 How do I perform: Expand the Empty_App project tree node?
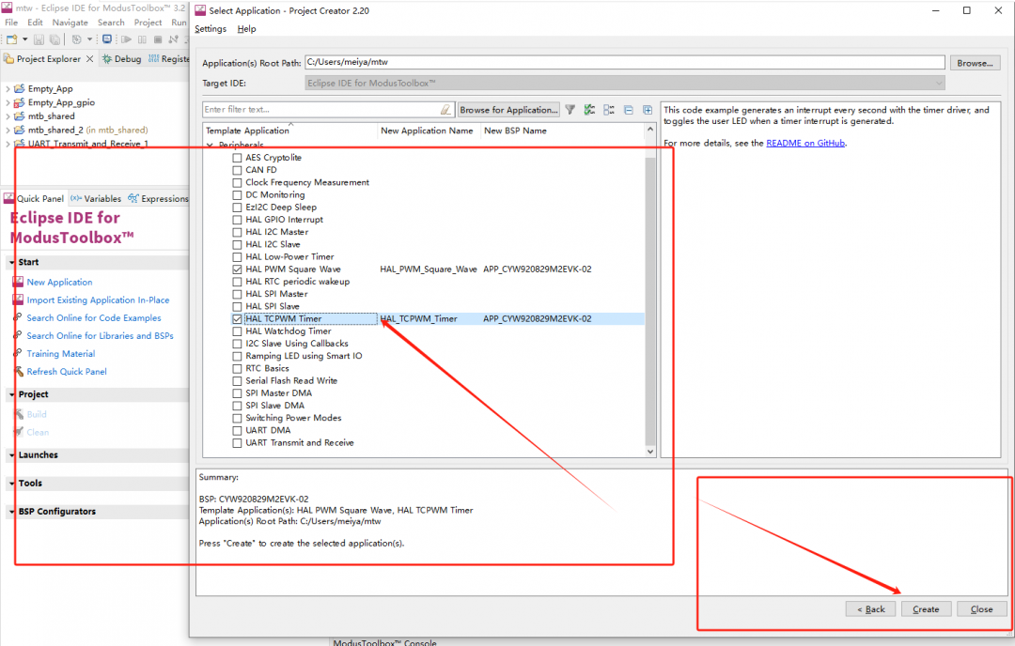point(8,88)
